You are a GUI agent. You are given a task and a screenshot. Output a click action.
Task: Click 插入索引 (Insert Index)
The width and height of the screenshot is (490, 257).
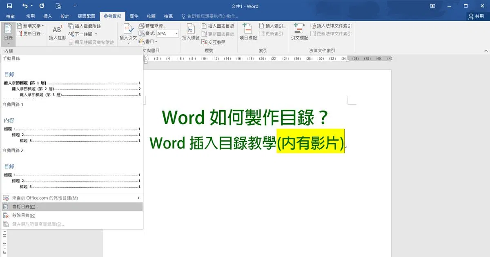click(272, 26)
